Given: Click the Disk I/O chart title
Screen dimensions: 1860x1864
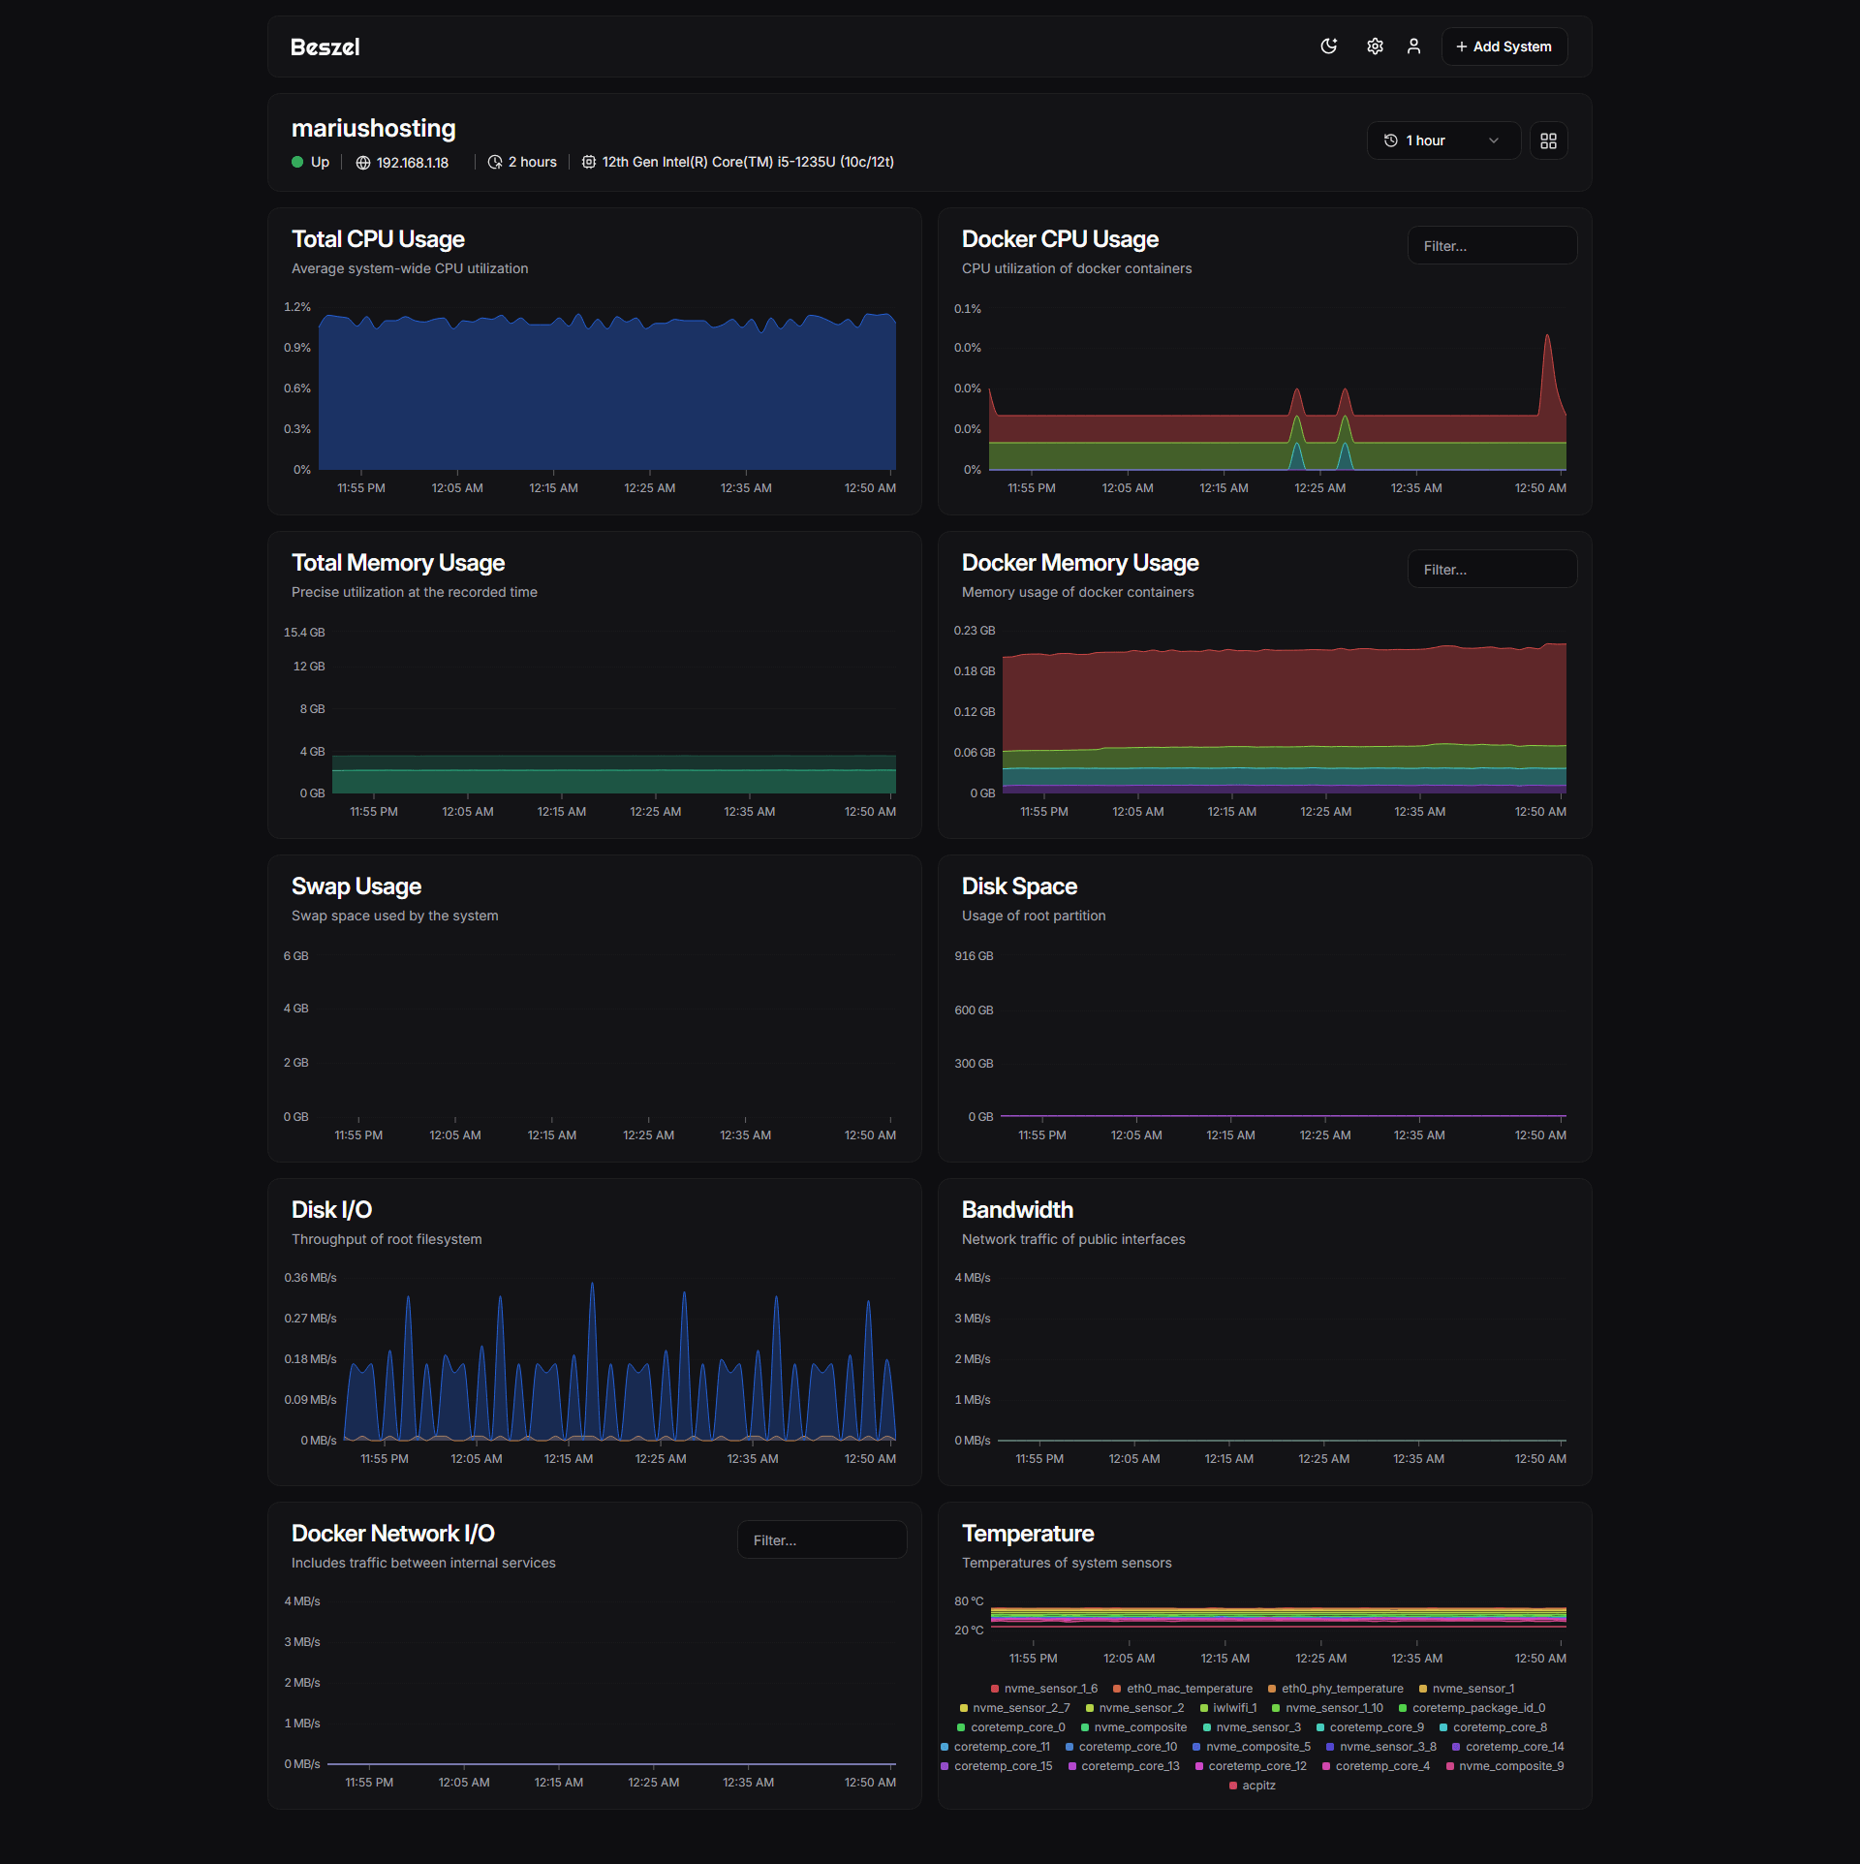Looking at the screenshot, I should click(331, 1210).
